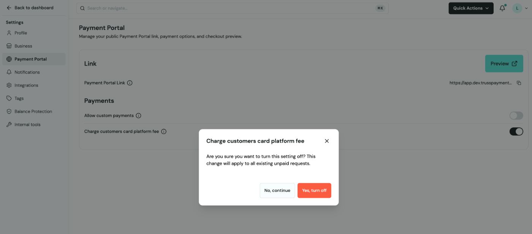Click the "Payments" section heading
This screenshot has height=234, width=532.
coord(99,101)
